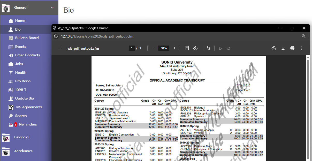
Task: Click the Financial section folder icon
Action: click(5, 138)
